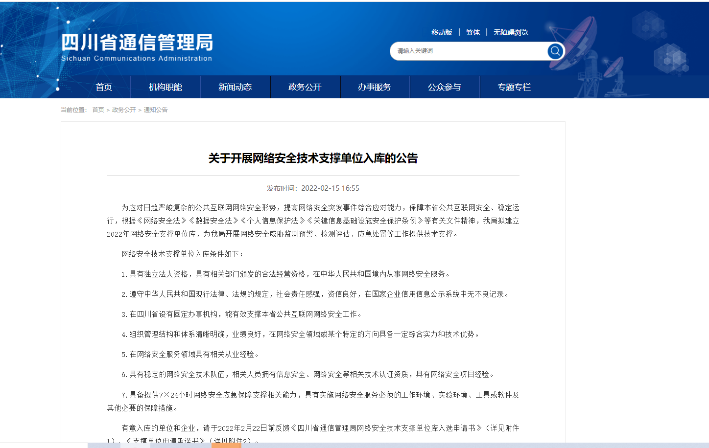
Task: Click condition 7 about 7×24小时应急保障
Action: (x=313, y=401)
